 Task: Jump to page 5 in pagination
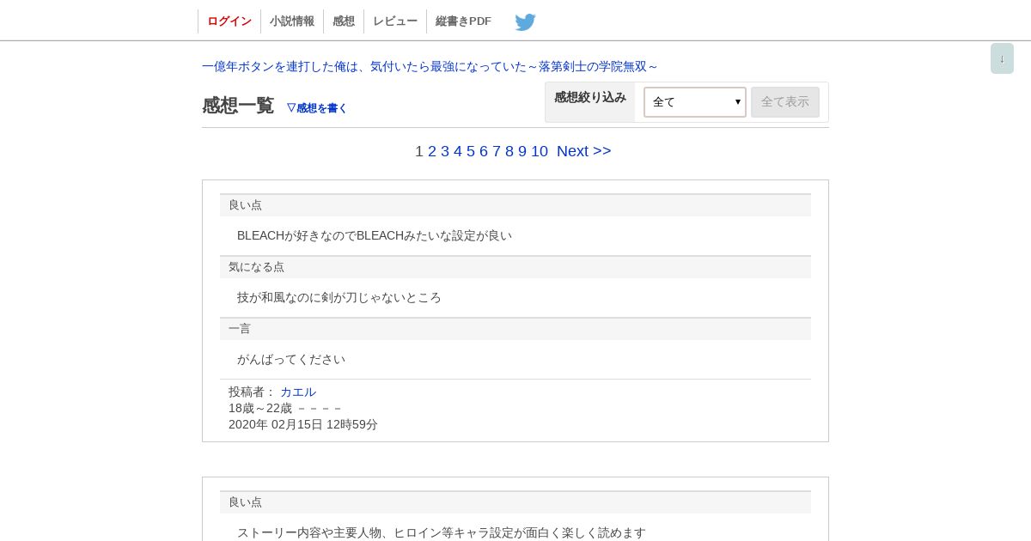[x=471, y=151]
